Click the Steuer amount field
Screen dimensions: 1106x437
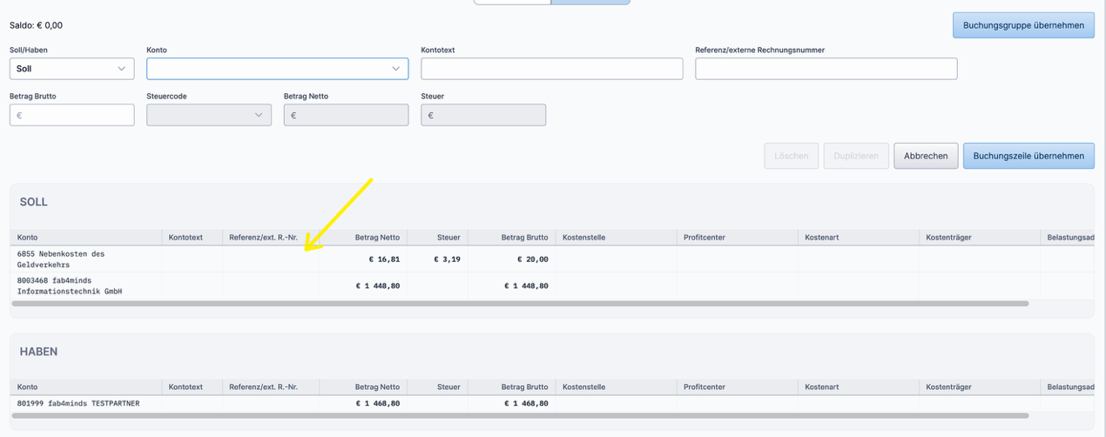pos(483,115)
